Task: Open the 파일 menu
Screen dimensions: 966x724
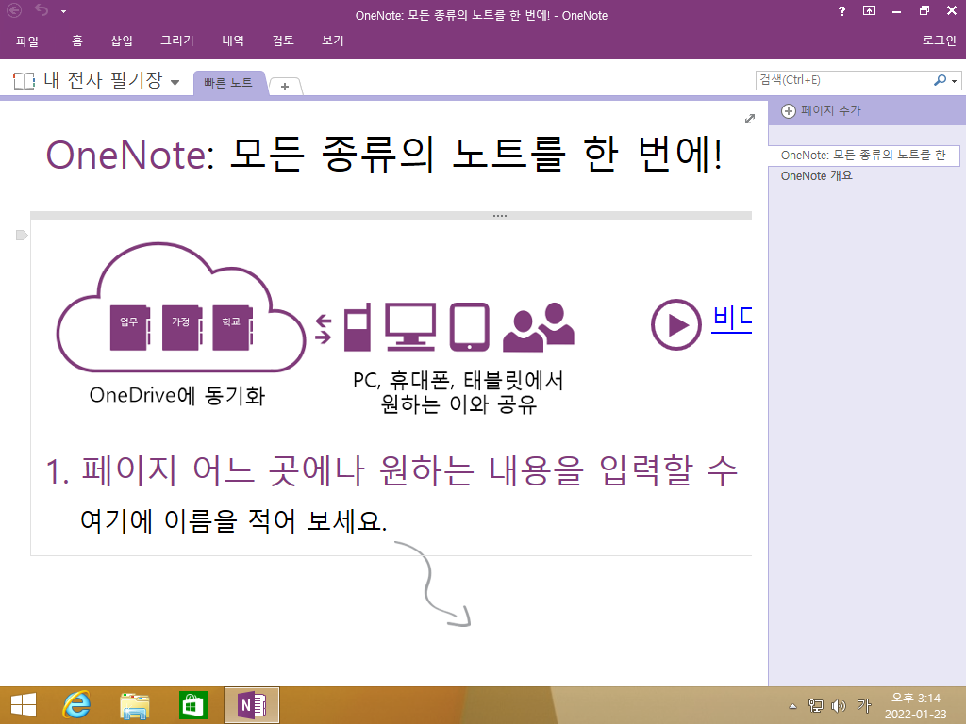Action: click(x=27, y=41)
